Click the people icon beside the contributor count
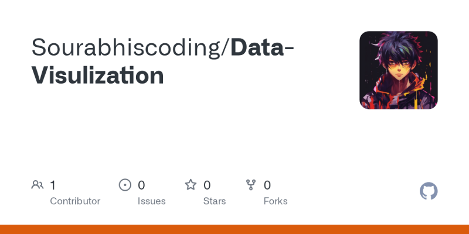The image size is (469, 234). coord(38,185)
